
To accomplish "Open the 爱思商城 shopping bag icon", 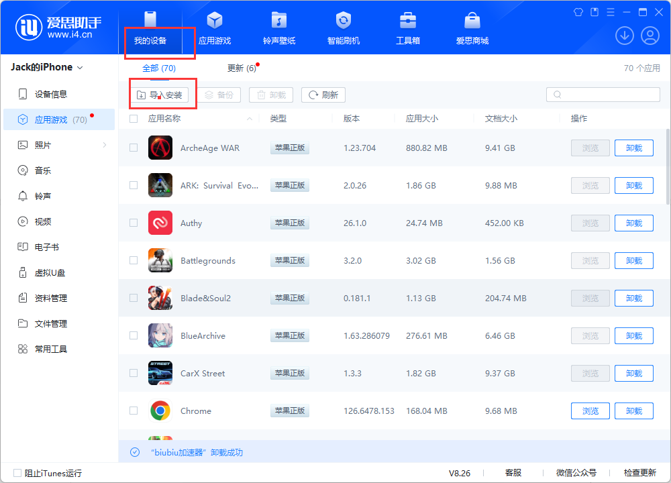I will (472, 20).
